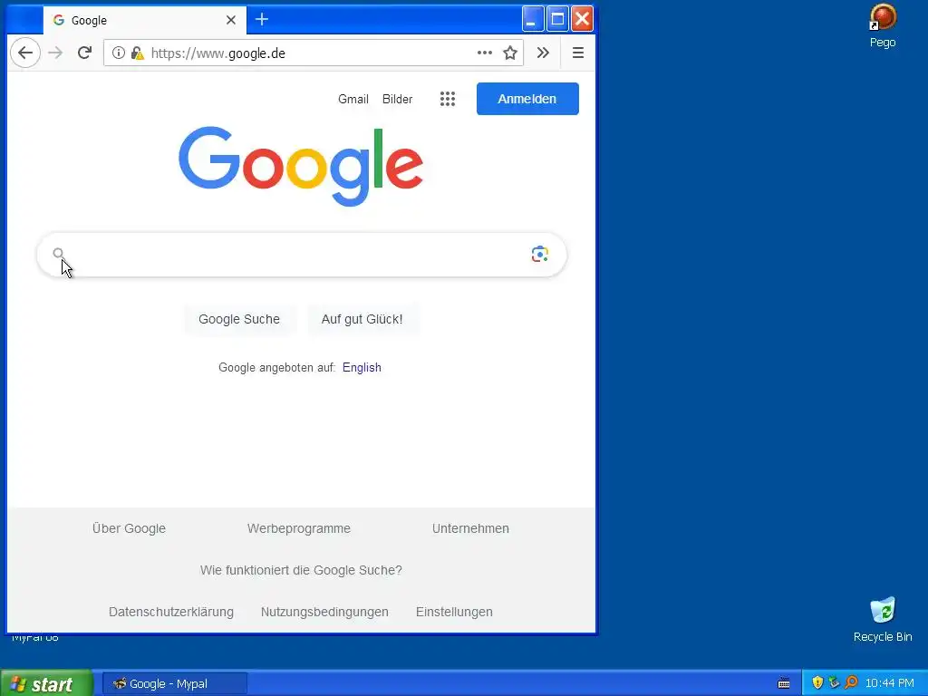Viewport: 928px width, 696px height.
Task: Click the taskbar clock 10:44 PM
Action: [890, 683]
